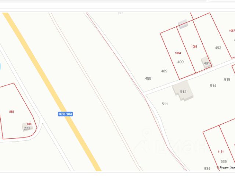
Task: Click house number 535 label
Action: click(224, 161)
